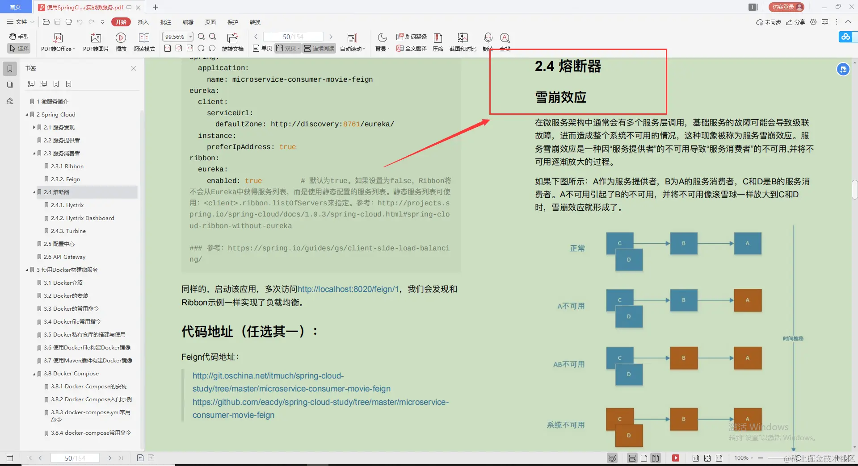This screenshot has height=466, width=858.
Task: Click the page number input showing 50/154
Action: pyautogui.click(x=293, y=37)
